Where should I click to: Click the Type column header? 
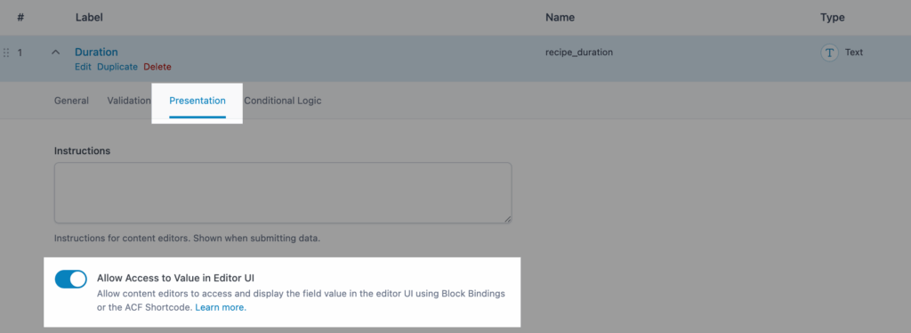[x=833, y=18]
